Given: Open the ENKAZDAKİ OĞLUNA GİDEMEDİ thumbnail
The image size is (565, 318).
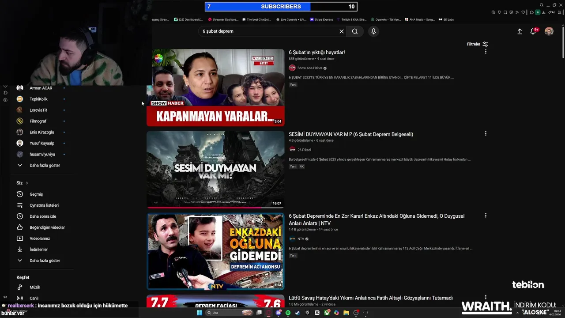Looking at the screenshot, I should point(215,251).
